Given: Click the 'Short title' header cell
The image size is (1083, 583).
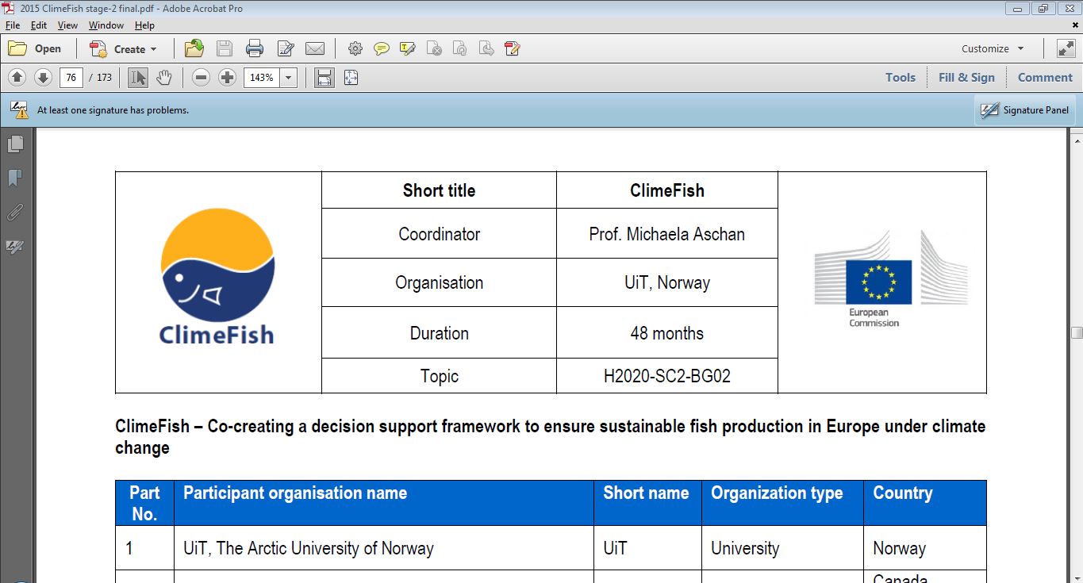Looking at the screenshot, I should [x=439, y=190].
